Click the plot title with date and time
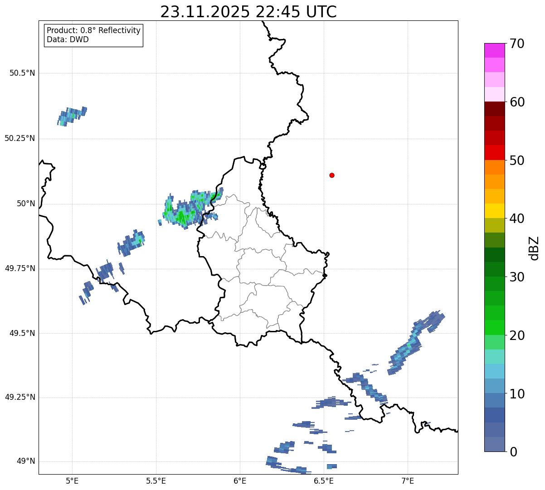 [248, 12]
